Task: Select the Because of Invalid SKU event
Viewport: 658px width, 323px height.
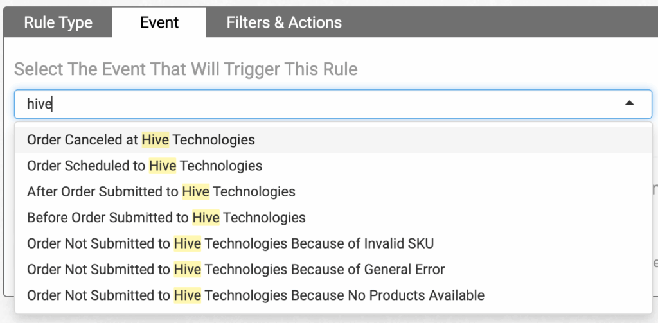Action: pyautogui.click(x=333, y=244)
